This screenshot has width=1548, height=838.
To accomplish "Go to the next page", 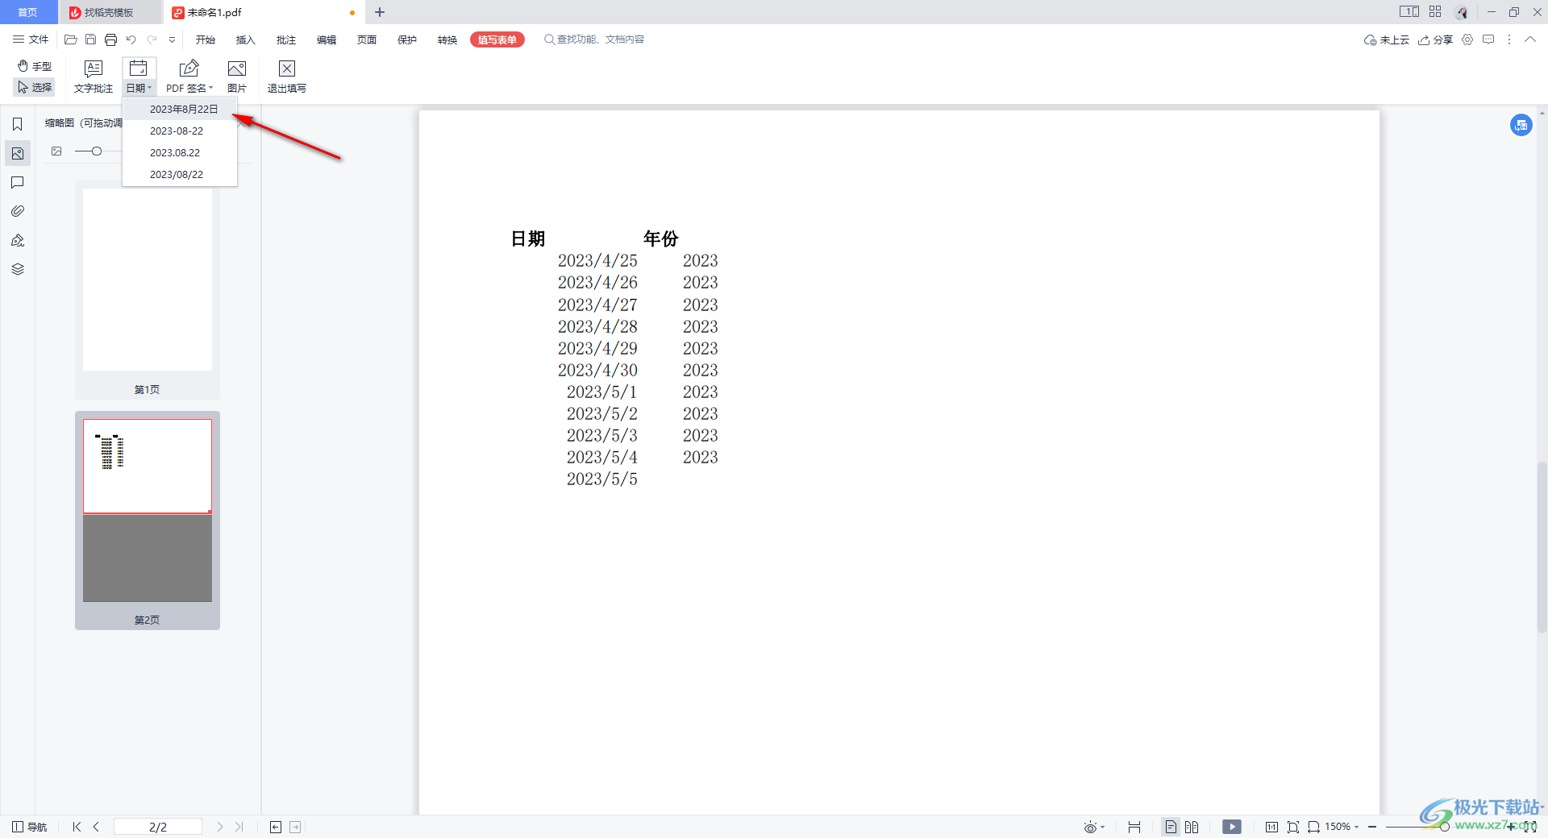I will click(220, 827).
